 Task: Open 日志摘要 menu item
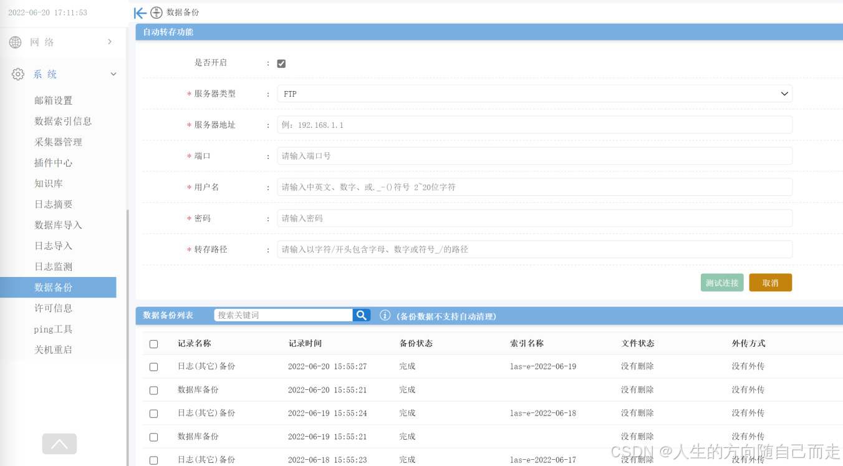(x=54, y=204)
